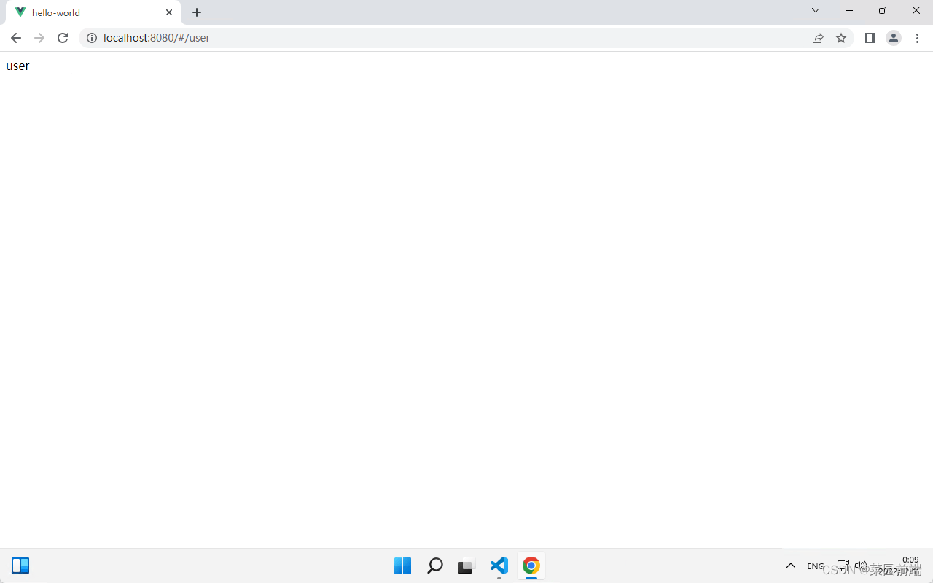The height and width of the screenshot is (583, 933).
Task: Share this page icon in address bar
Action: (x=818, y=38)
